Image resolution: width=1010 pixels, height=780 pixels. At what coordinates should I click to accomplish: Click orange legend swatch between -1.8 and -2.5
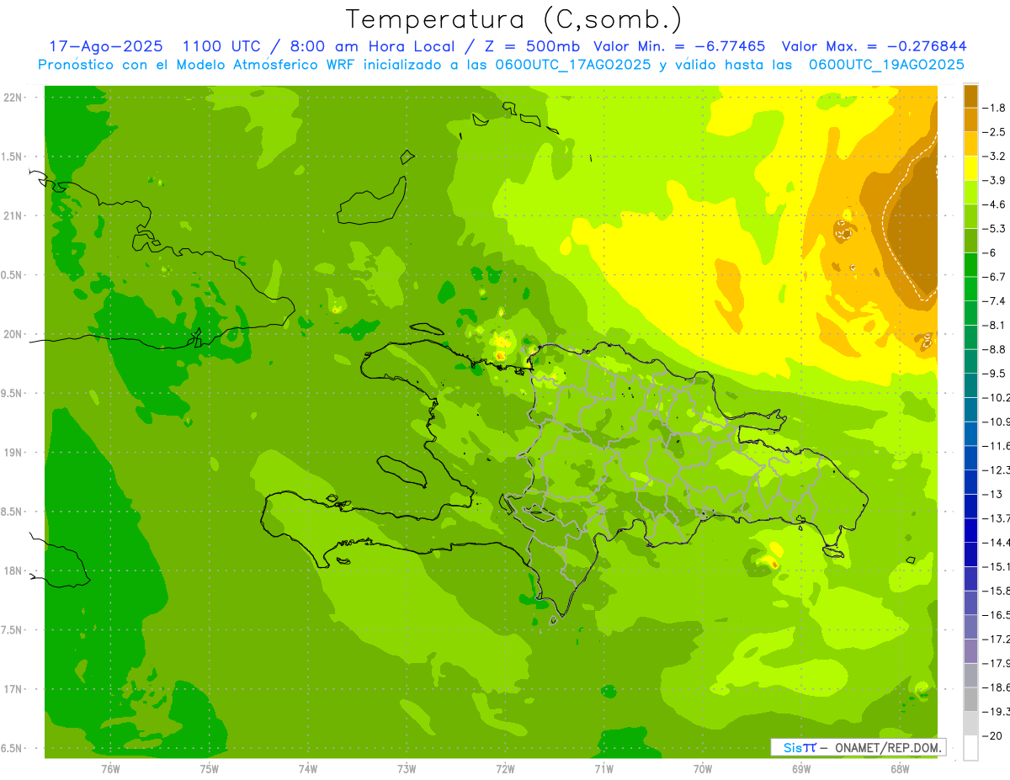point(970,120)
